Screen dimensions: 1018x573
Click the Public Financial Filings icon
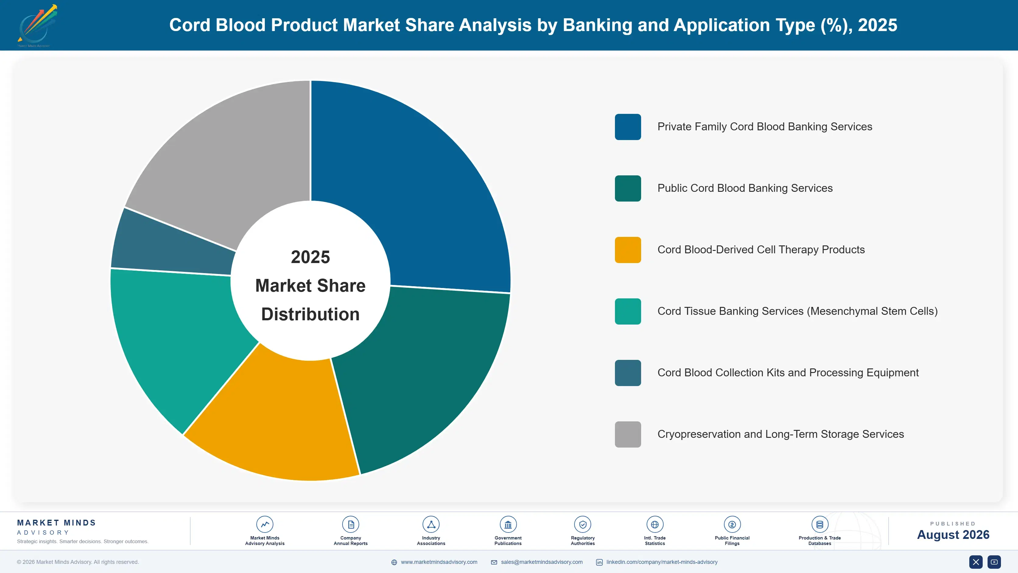(732, 524)
